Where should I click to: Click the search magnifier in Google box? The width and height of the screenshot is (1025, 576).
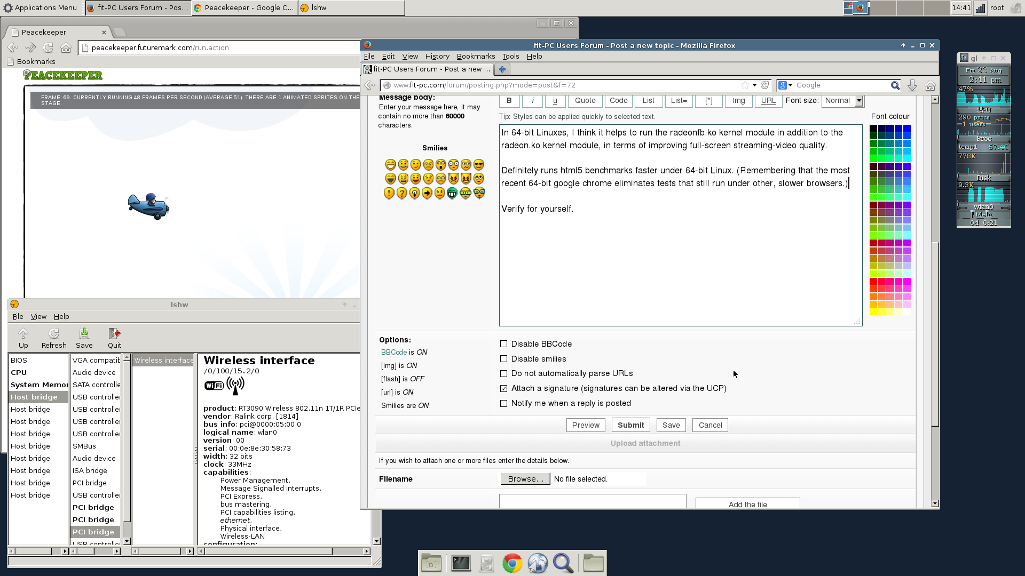coord(895,85)
